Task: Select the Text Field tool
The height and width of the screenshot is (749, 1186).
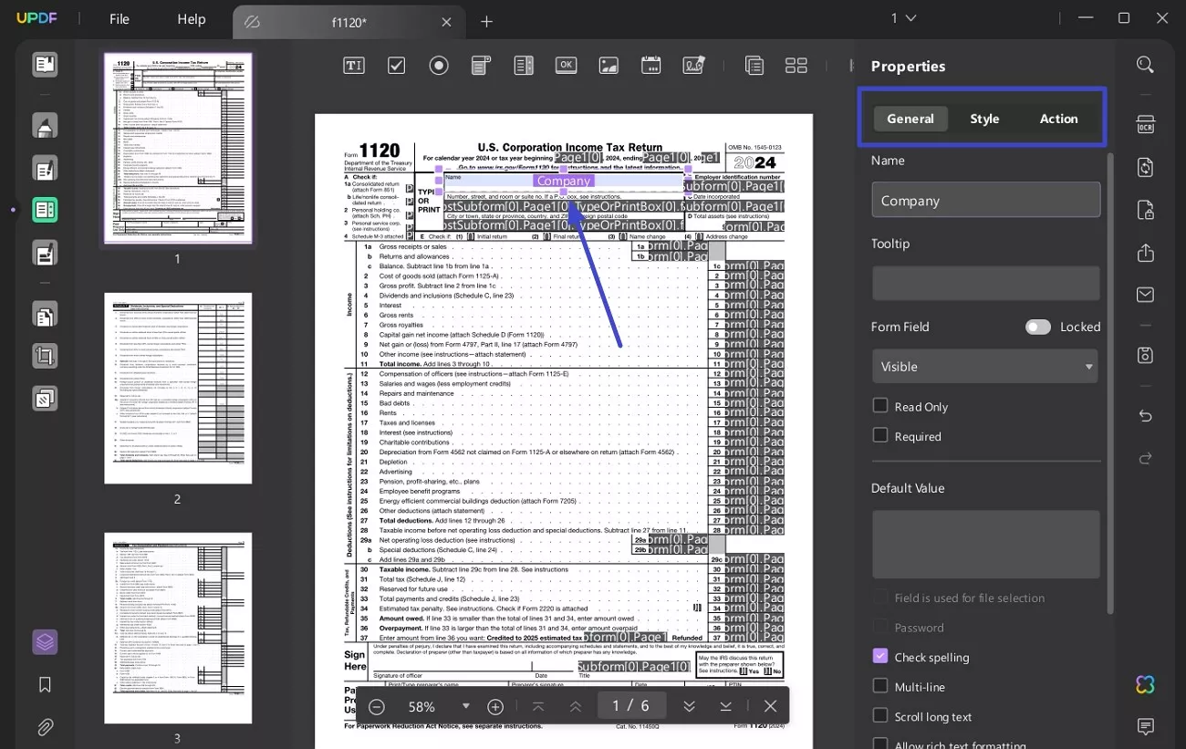Action: tap(353, 65)
